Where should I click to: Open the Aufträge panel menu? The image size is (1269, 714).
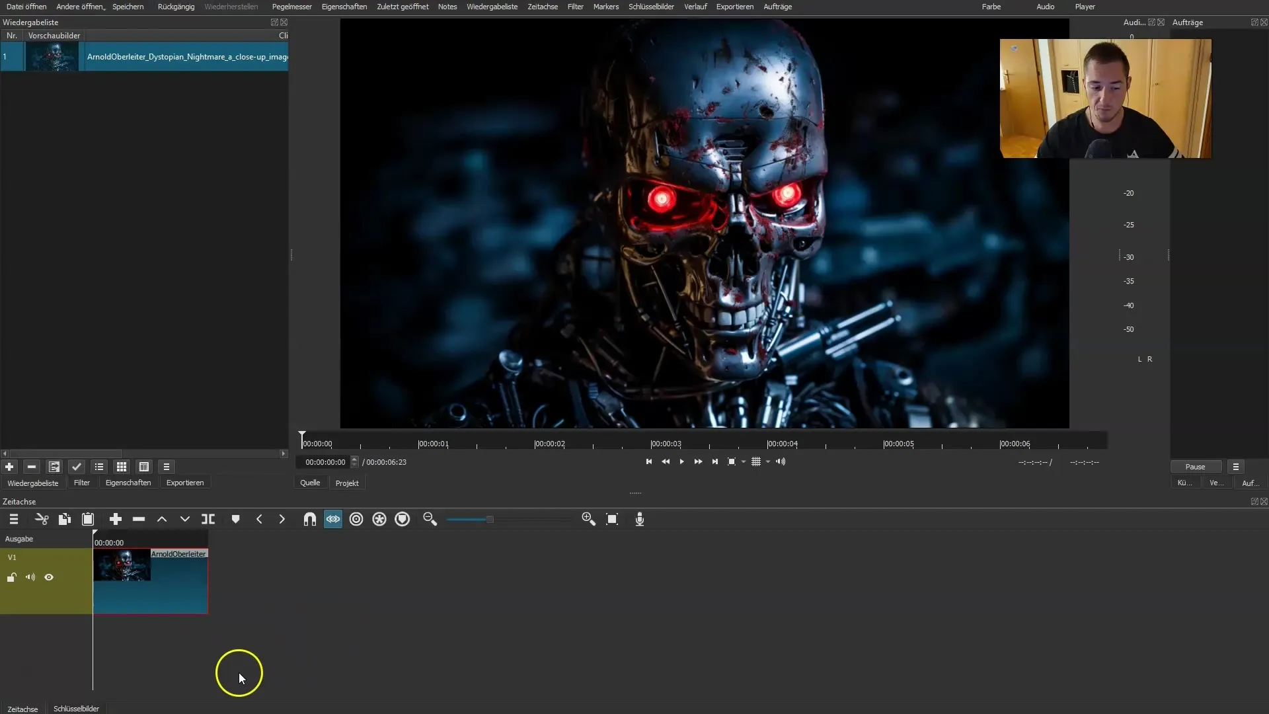tap(1235, 467)
